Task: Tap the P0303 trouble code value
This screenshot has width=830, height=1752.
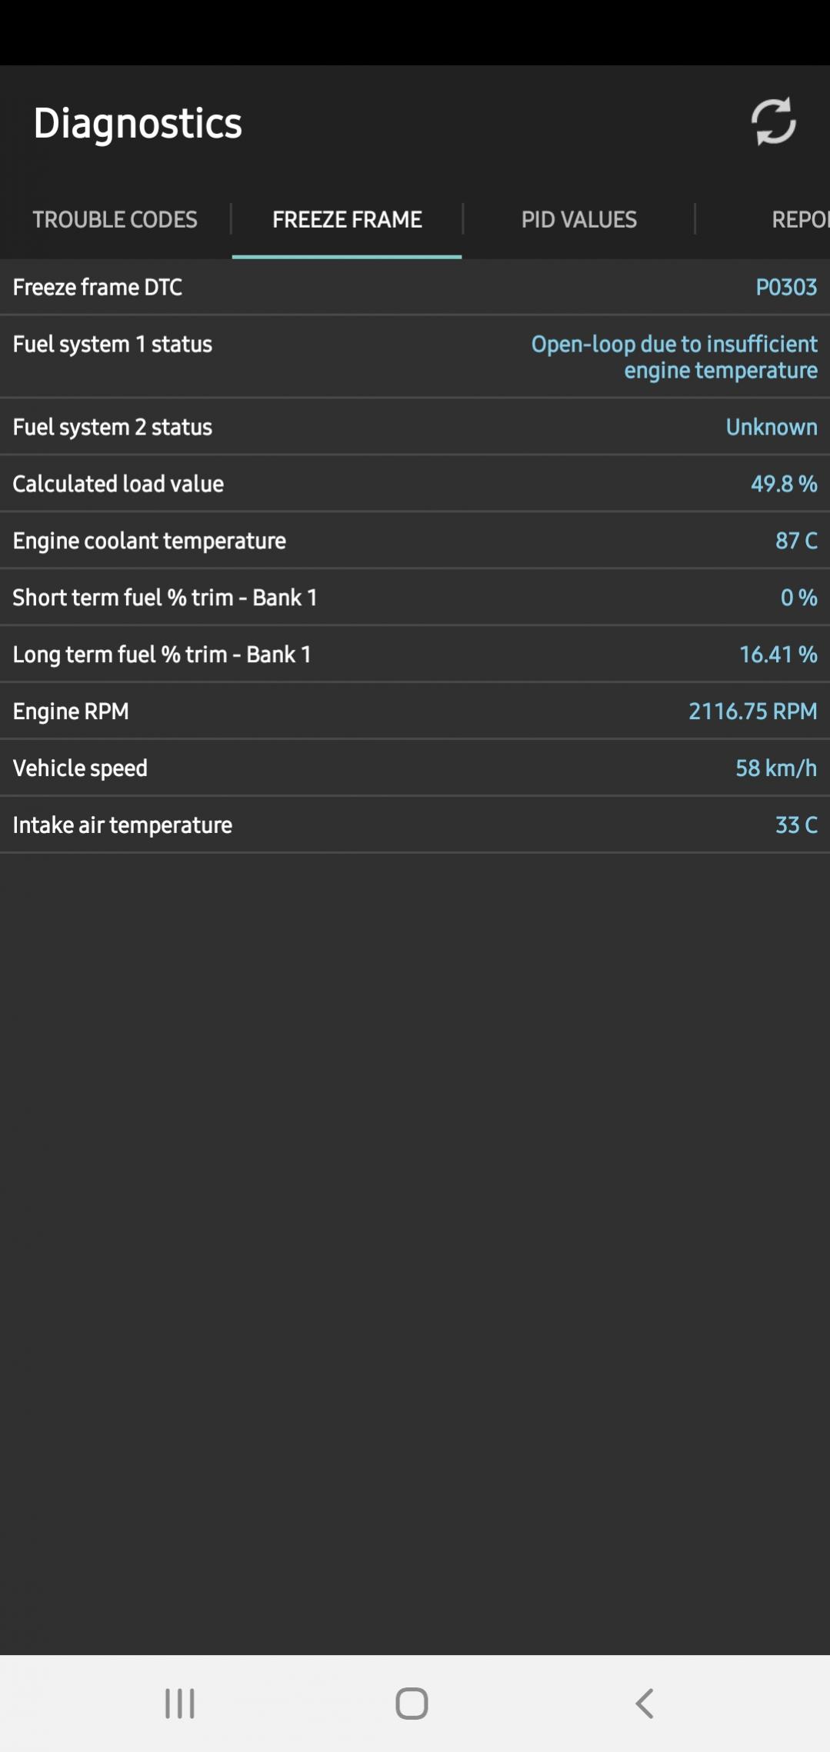Action: pos(785,287)
